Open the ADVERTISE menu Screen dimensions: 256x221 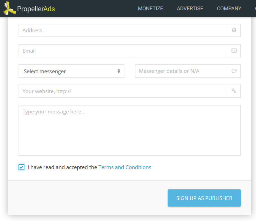190,9
